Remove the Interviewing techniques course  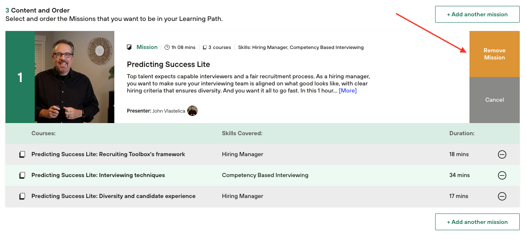click(502, 175)
